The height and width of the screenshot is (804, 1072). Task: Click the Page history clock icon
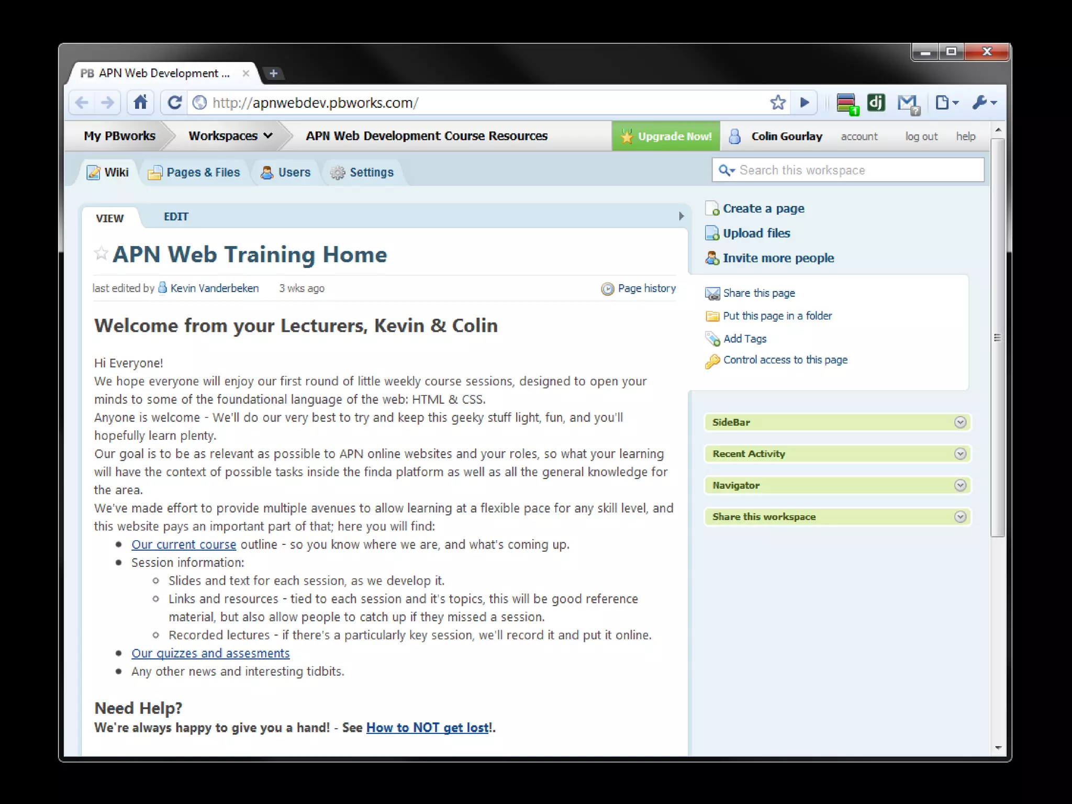pyautogui.click(x=607, y=288)
